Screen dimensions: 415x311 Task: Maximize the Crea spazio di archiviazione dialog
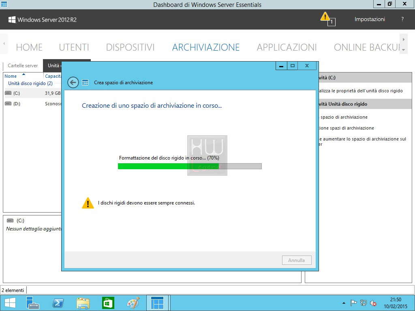[x=293, y=66]
